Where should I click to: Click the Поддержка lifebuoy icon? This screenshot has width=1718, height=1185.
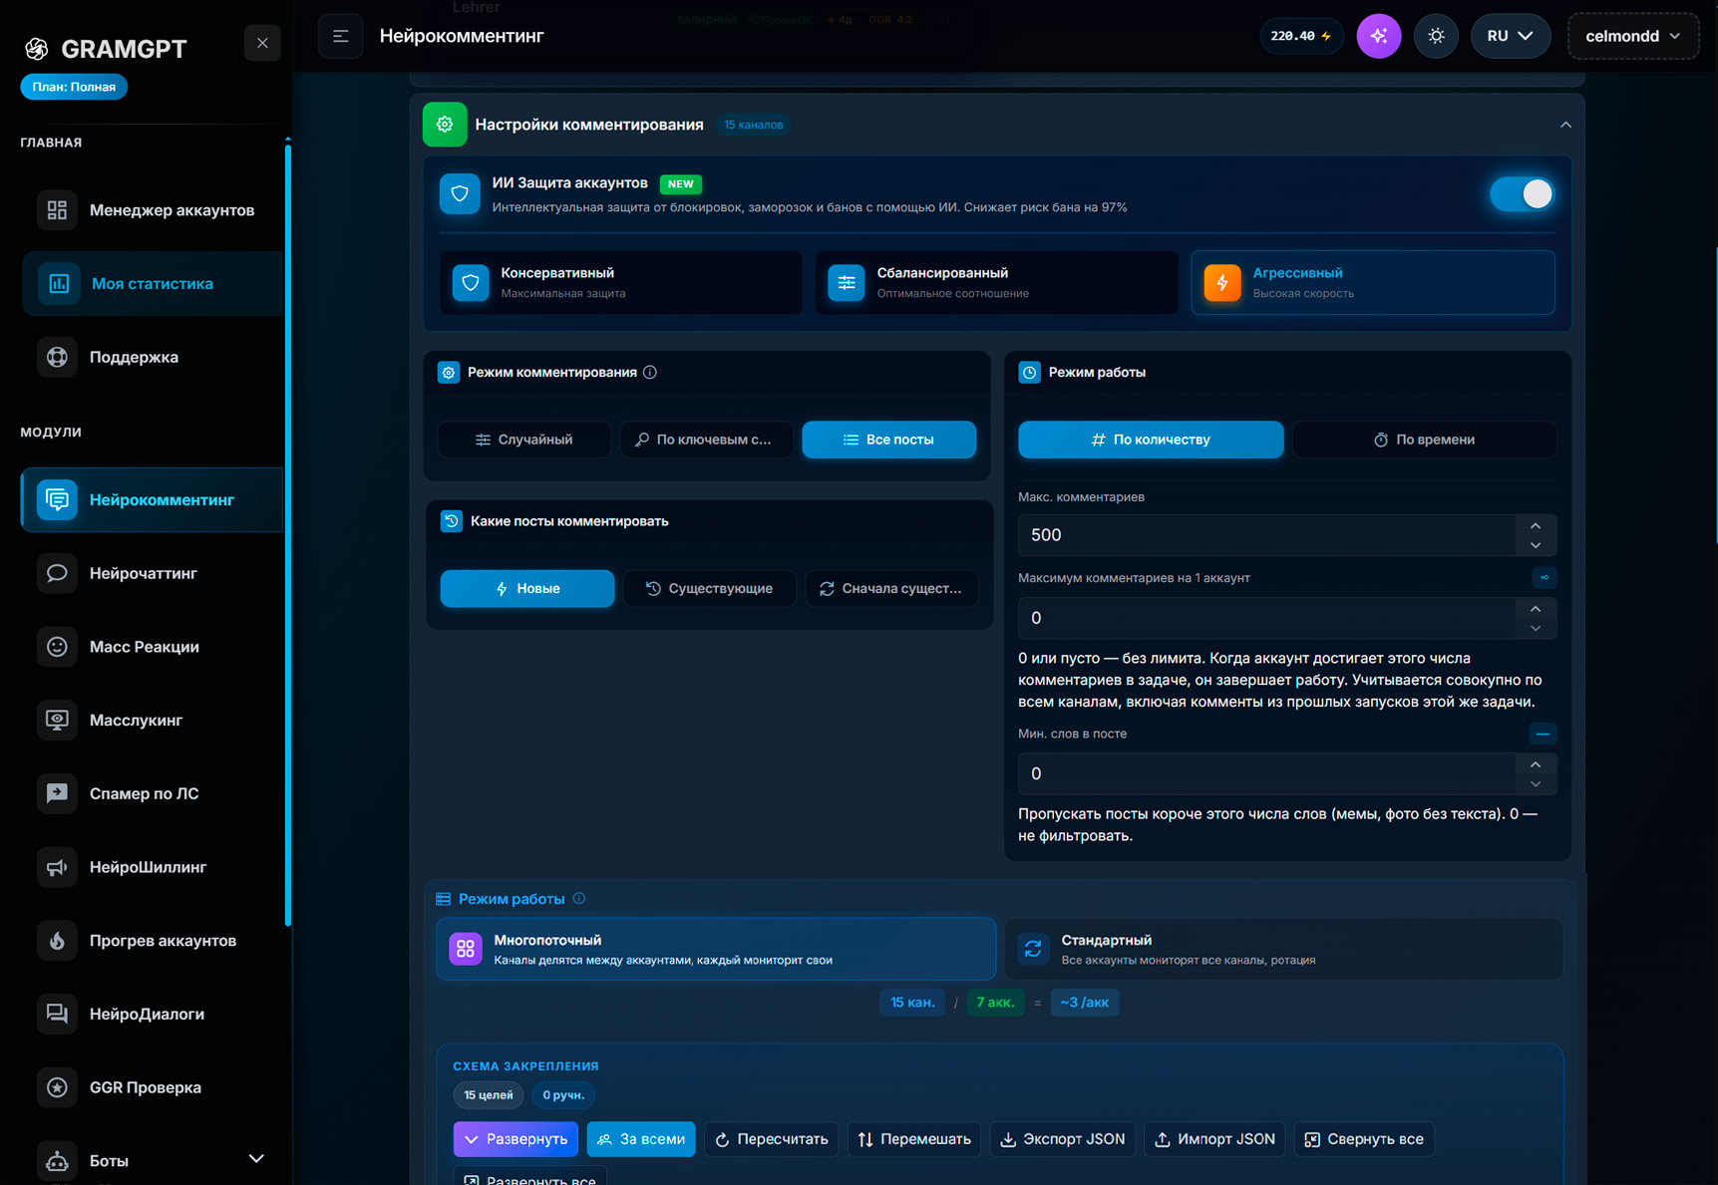57,357
